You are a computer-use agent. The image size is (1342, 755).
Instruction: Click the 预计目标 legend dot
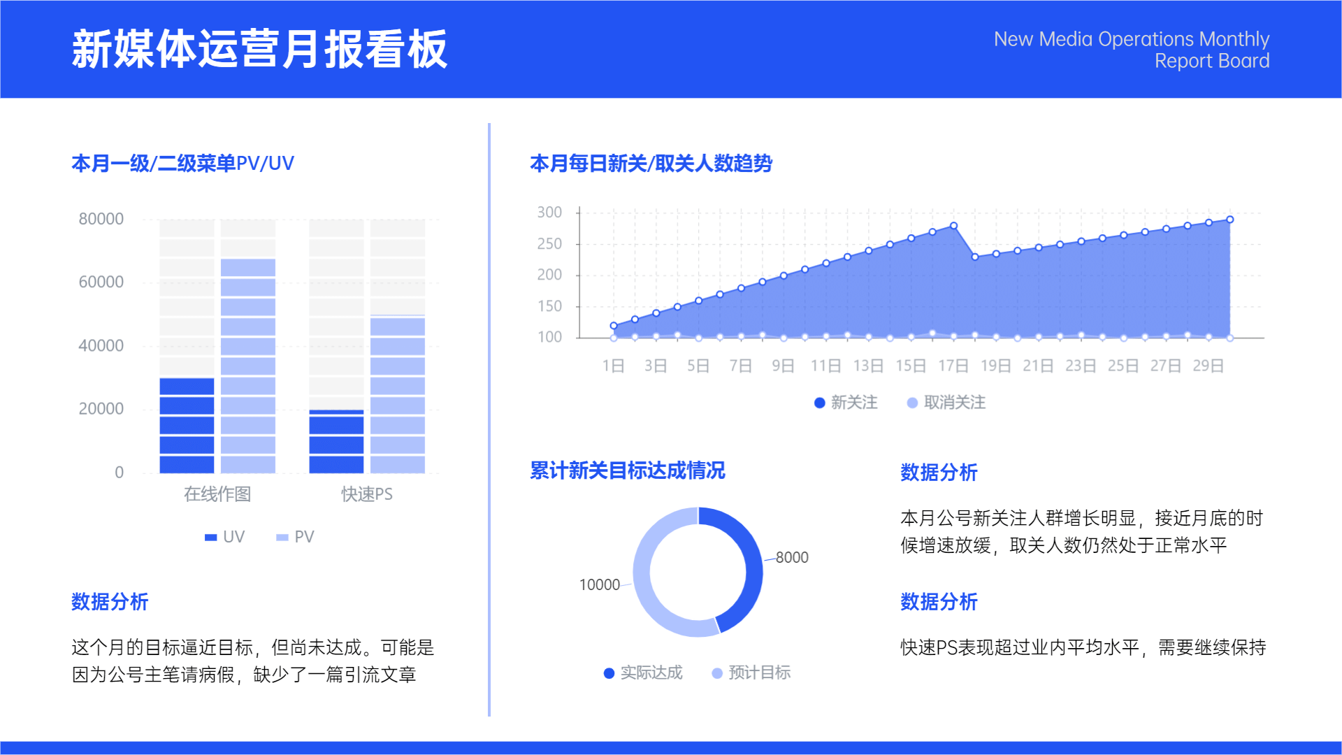click(717, 673)
